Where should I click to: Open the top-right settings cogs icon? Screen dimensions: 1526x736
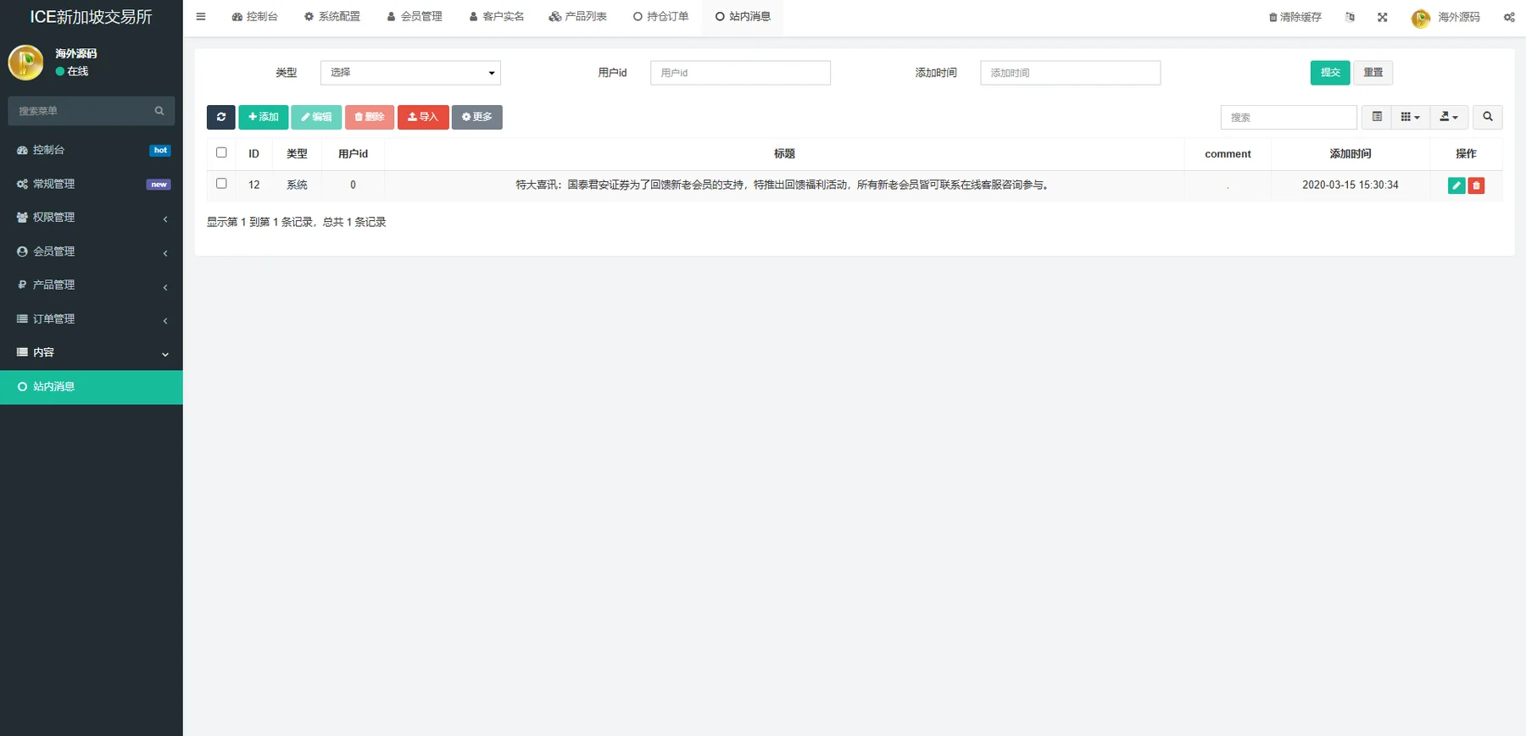tap(1509, 17)
